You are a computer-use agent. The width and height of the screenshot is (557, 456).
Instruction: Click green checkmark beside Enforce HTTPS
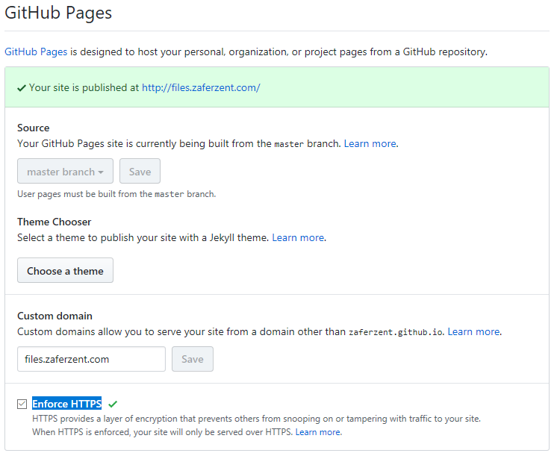pyautogui.click(x=113, y=405)
